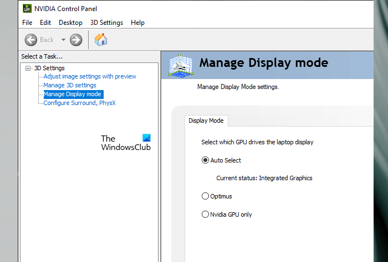This screenshot has width=388, height=262.
Task: Open the Edit menu
Action: click(45, 23)
